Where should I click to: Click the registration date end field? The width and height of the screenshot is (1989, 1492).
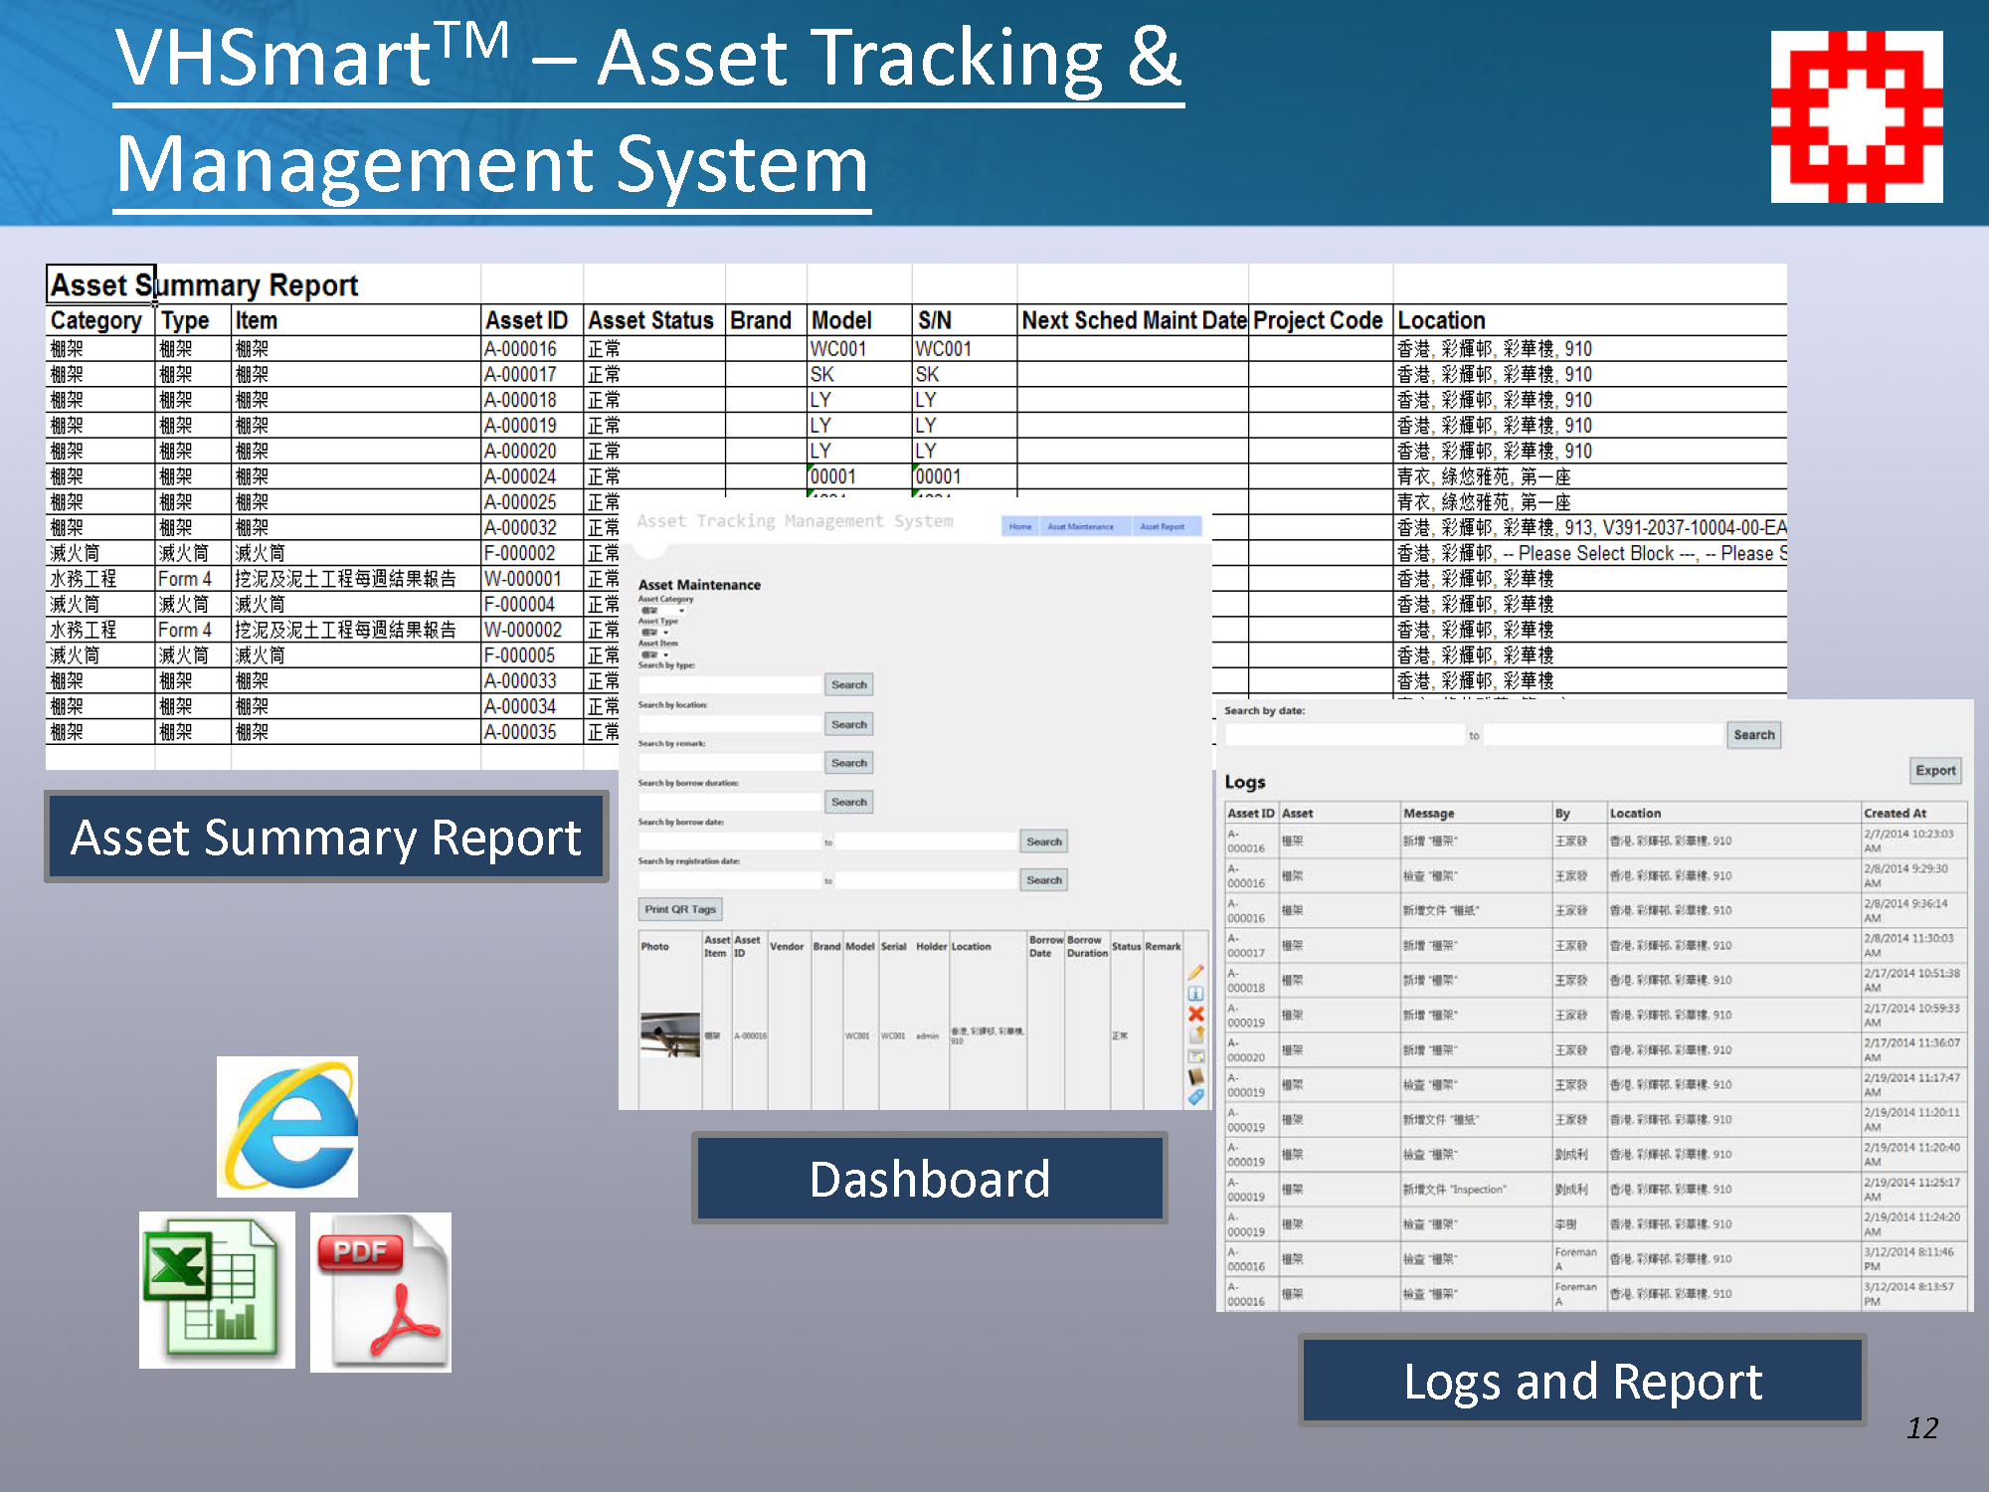925,880
